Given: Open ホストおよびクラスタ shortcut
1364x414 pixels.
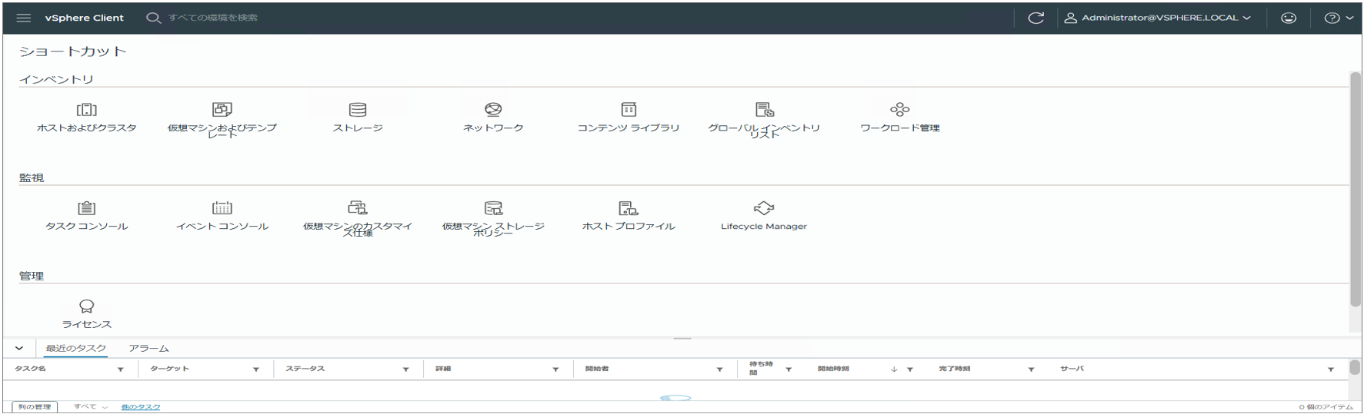Looking at the screenshot, I should [x=87, y=118].
